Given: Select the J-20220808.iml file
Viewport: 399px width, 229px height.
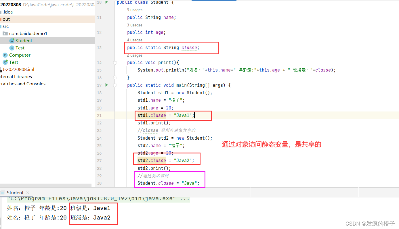Looking at the screenshot, I should tap(18, 70).
